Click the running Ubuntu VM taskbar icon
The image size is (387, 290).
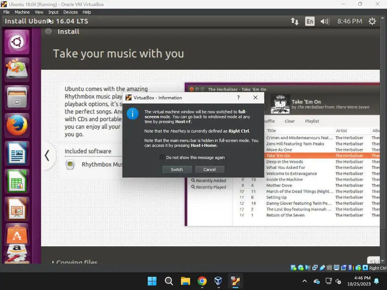pos(235,281)
